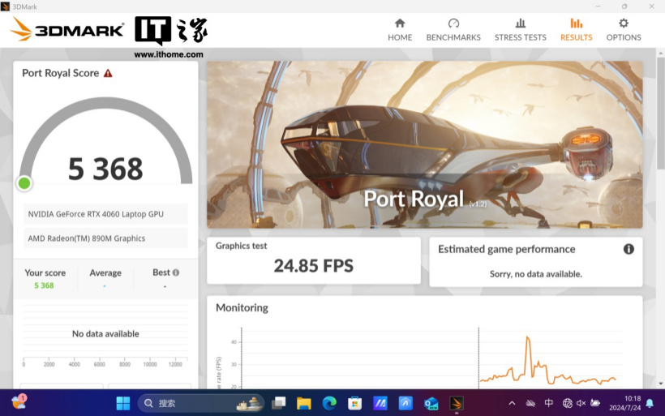Expand the system tray hidden icons chevron
Image resolution: width=665 pixels, height=416 pixels.
click(512, 403)
